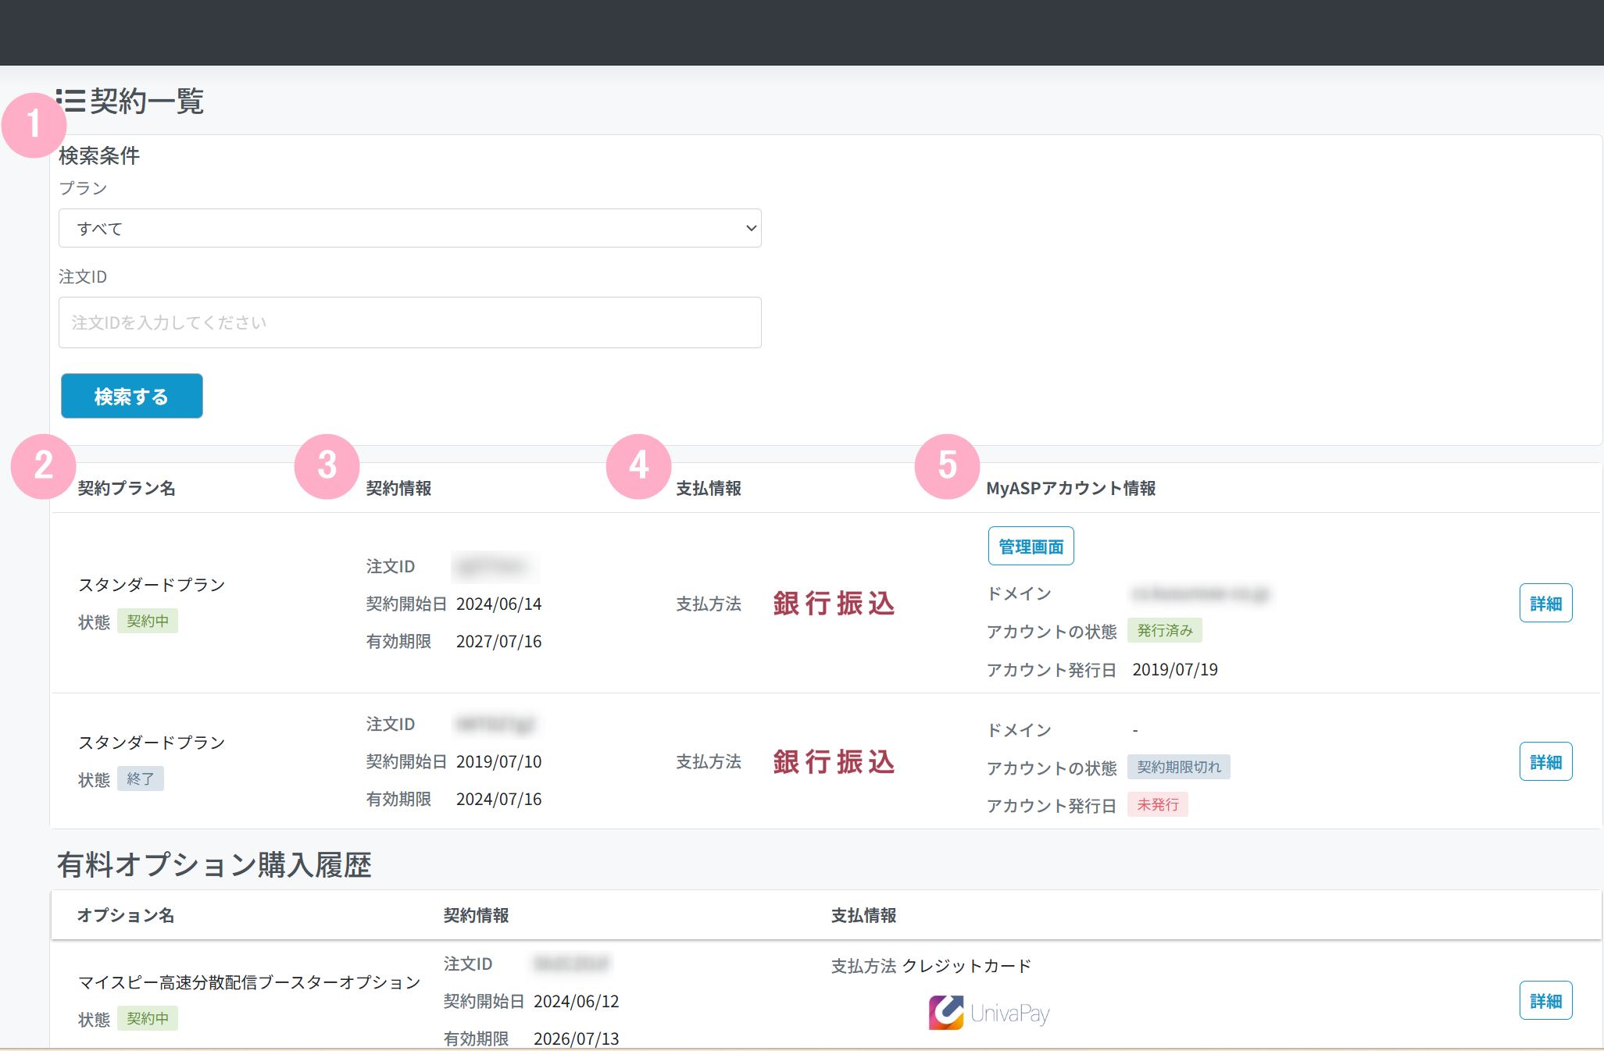This screenshot has height=1051, width=1604.
Task: Open the プラン dropdown showing すべて
Action: [409, 228]
